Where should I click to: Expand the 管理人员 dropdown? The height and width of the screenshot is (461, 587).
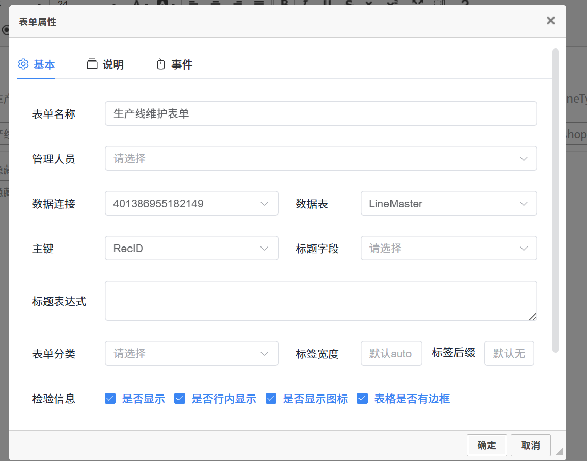tap(320, 158)
